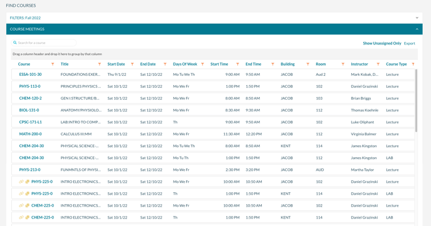431x226 pixels.
Task: Click the Start Date column filter icon
Action: click(x=132, y=64)
